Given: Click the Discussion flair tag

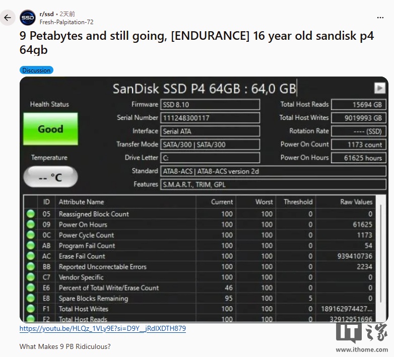Looking at the screenshot, I should point(36,70).
